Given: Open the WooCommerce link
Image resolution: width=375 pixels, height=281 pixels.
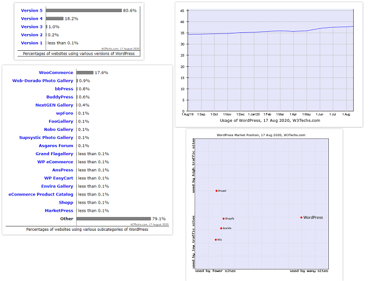Looking at the screenshot, I should [56, 73].
